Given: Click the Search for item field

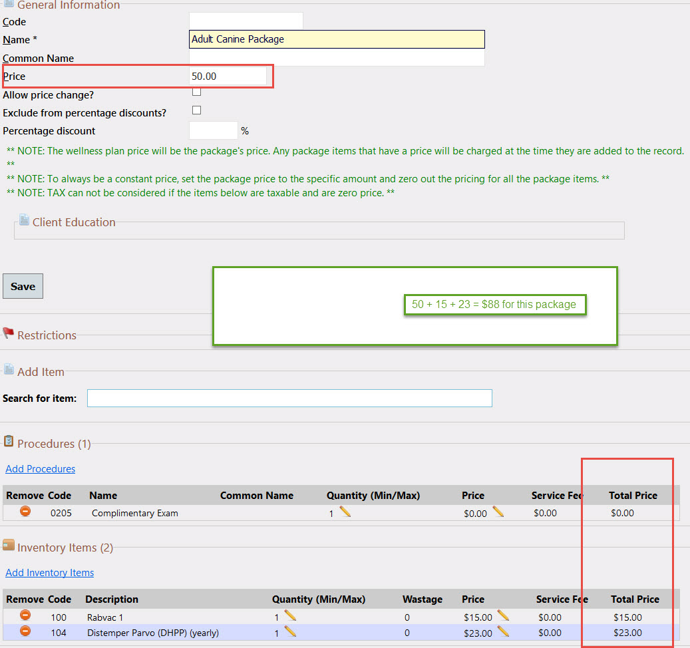Looking at the screenshot, I should point(289,398).
